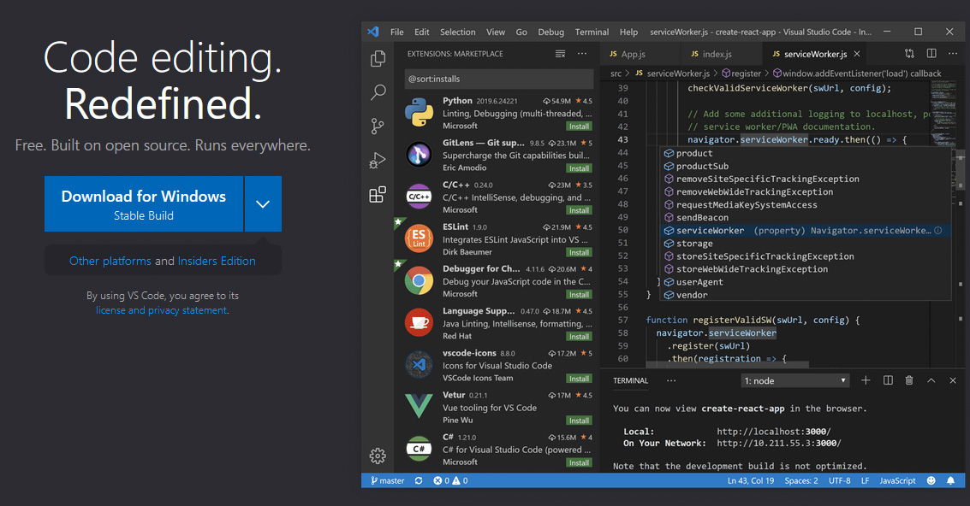
Task: Open notifications bell icon
Action: (951, 480)
